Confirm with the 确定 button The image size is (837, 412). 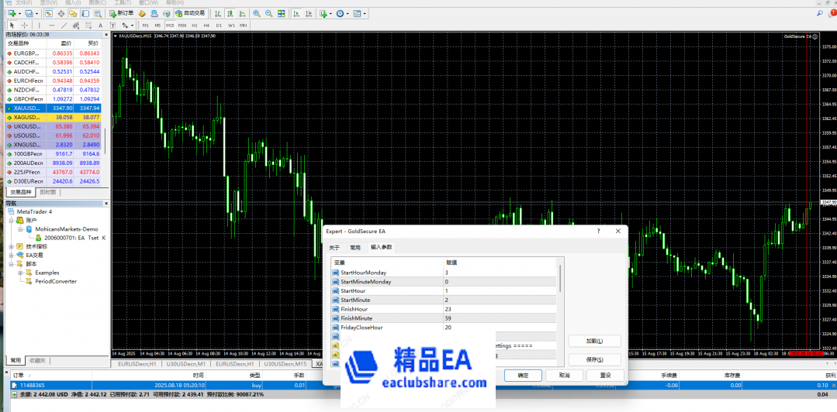click(x=523, y=376)
